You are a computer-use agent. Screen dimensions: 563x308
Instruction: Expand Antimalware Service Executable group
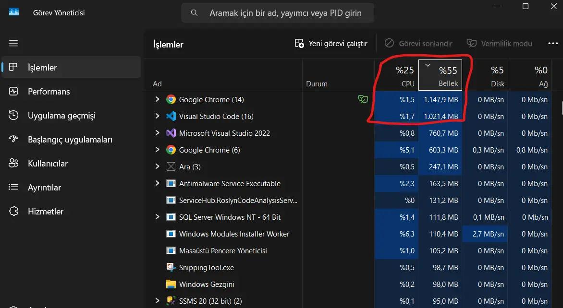pos(157,183)
